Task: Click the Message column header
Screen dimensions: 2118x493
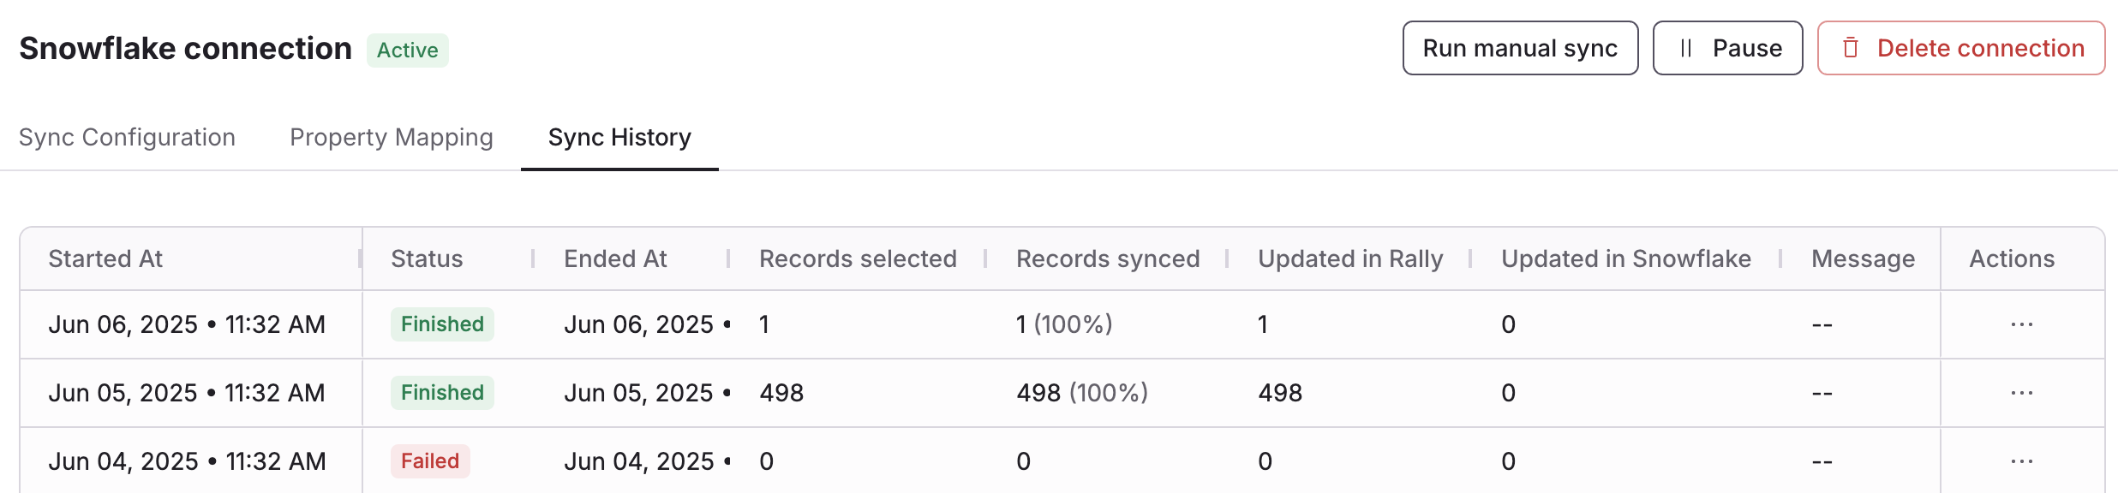Action: pyautogui.click(x=1863, y=258)
